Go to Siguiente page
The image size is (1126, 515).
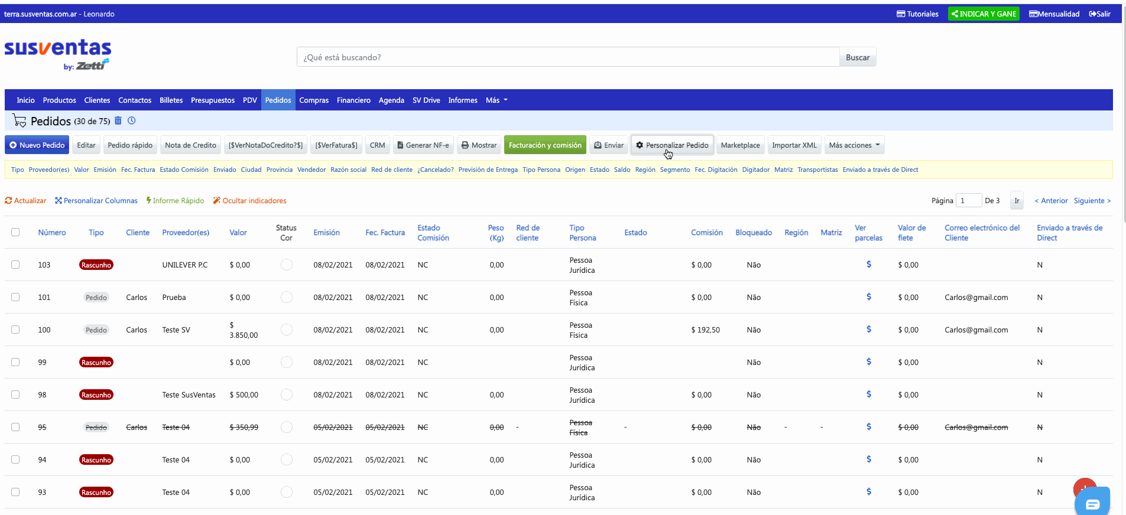click(1092, 201)
